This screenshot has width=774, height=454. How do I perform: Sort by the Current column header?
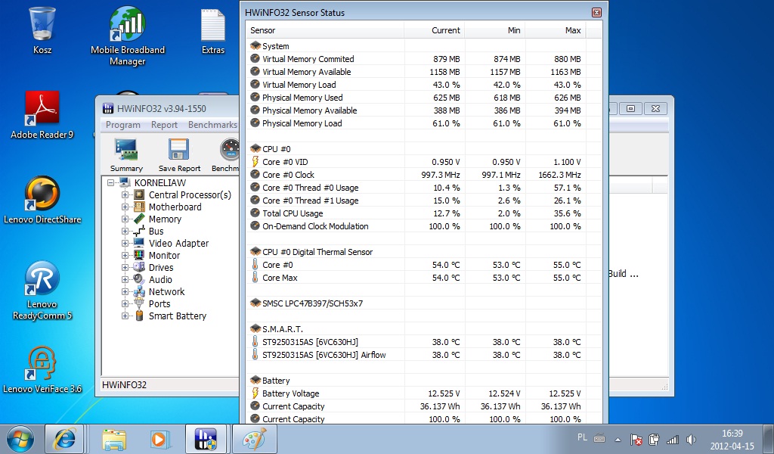tap(435, 30)
